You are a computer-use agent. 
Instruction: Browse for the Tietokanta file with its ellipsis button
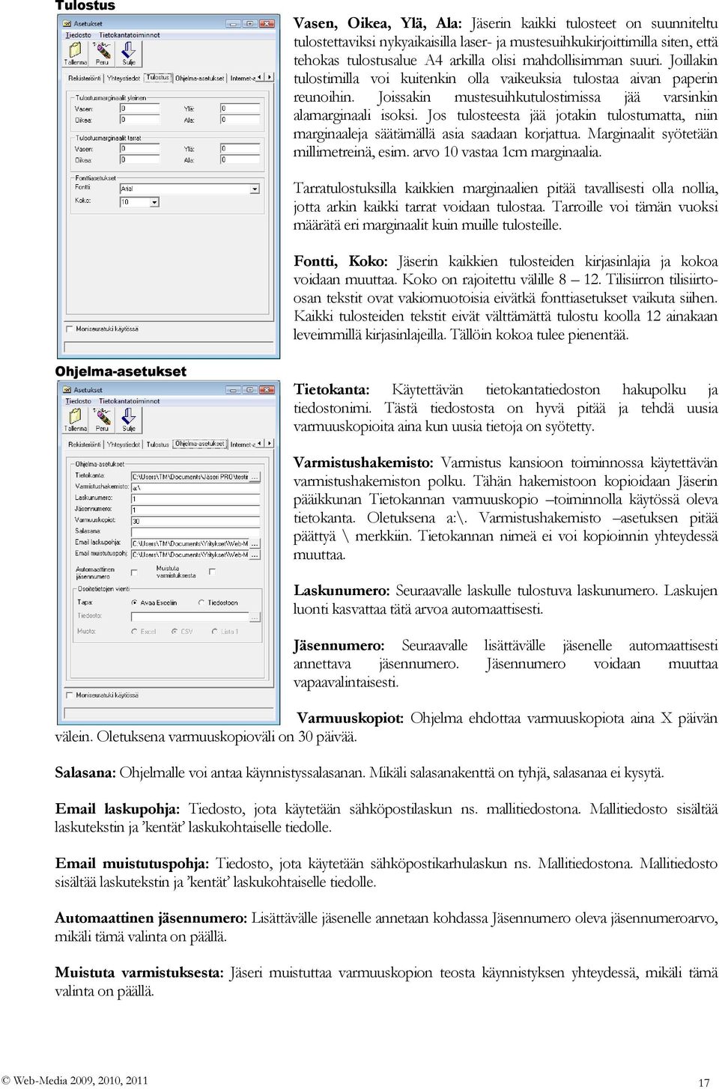pyautogui.click(x=255, y=476)
